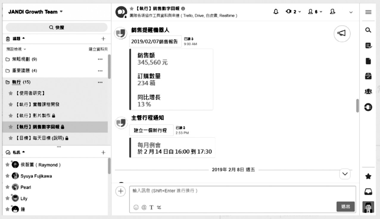Click the topic info icon beside title
This screenshot has width=380, height=219.
click(x=183, y=9)
